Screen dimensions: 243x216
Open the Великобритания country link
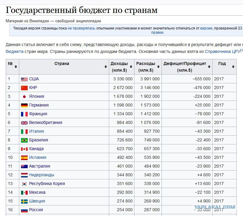click(46, 122)
